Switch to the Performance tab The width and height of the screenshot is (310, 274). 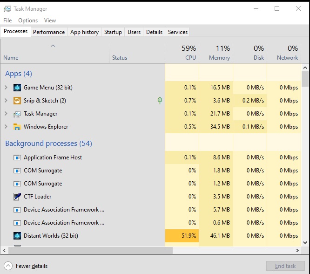(49, 32)
